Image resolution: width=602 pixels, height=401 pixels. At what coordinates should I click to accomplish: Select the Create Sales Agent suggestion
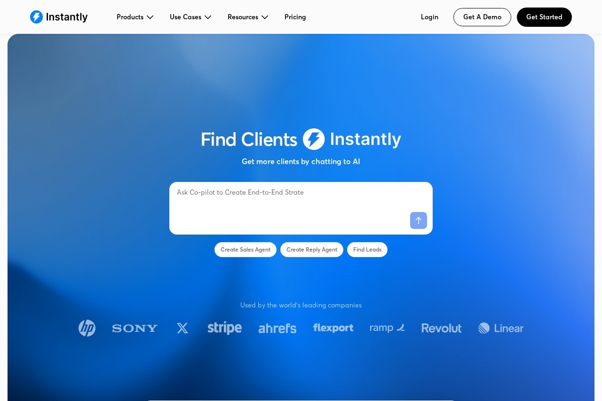(x=246, y=250)
